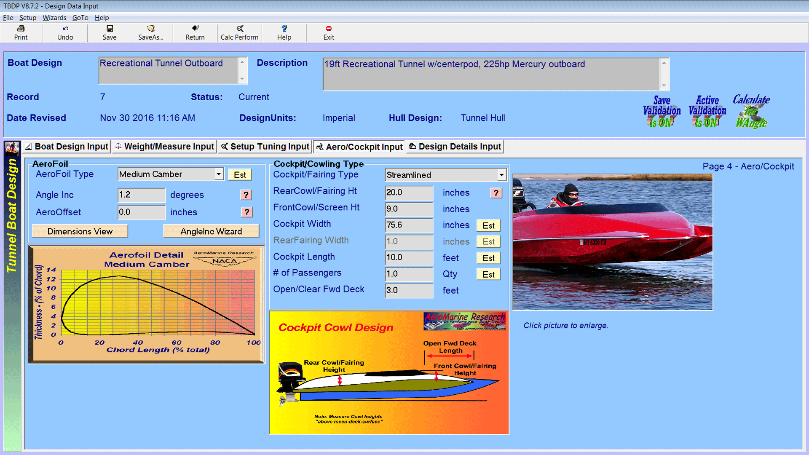This screenshot has width=809, height=455.
Task: Click the Exit toolbar icon
Action: tap(328, 32)
